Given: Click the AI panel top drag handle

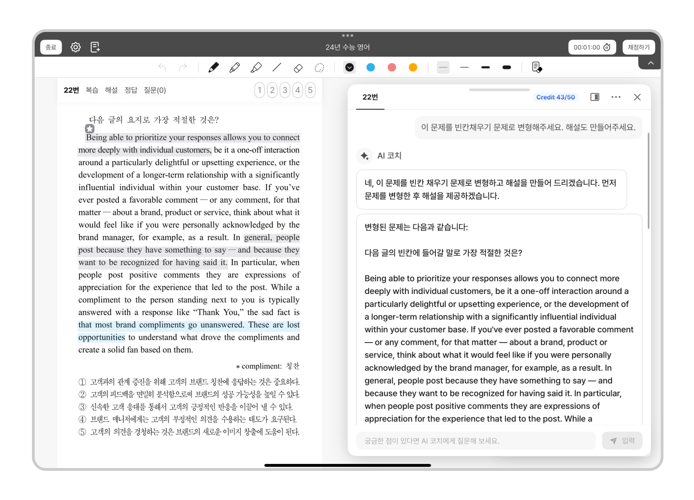Looking at the screenshot, I should [499, 89].
